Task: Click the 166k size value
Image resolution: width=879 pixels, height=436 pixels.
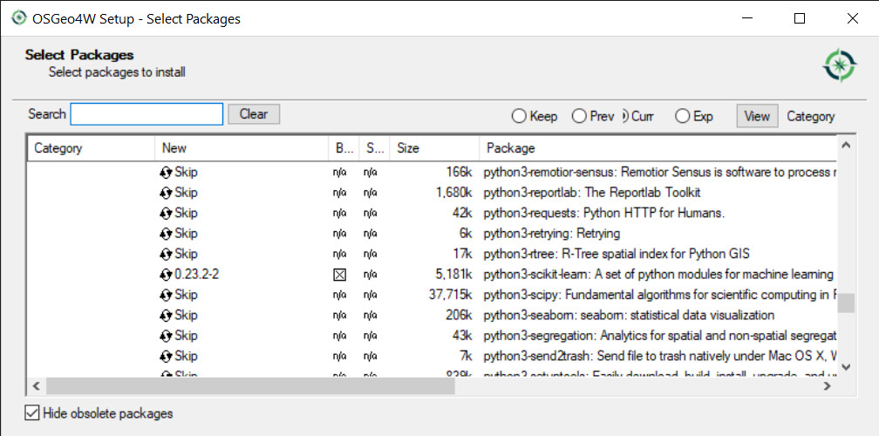Action: tap(460, 172)
